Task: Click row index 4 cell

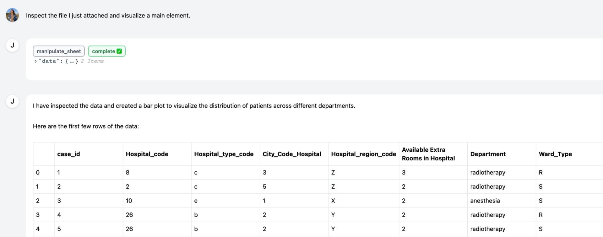Action: pos(44,229)
